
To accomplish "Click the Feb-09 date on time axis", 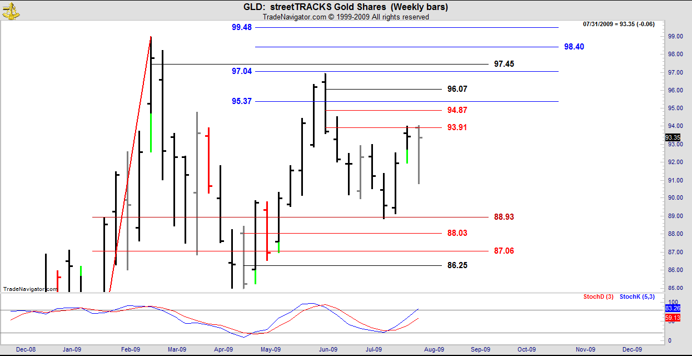I will pos(130,349).
